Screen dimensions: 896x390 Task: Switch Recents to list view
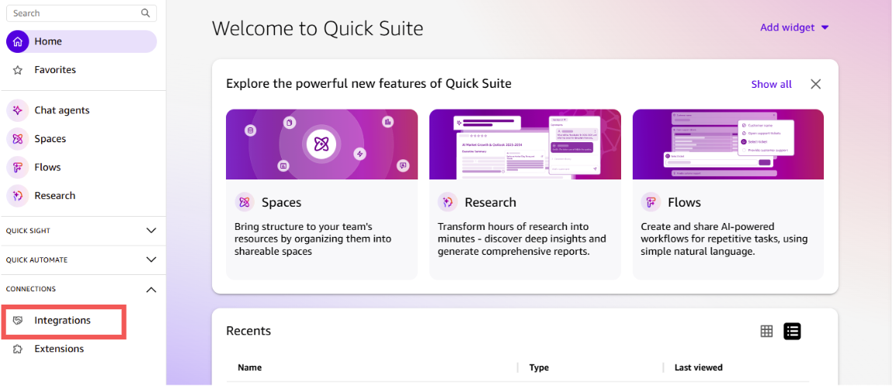coord(792,331)
